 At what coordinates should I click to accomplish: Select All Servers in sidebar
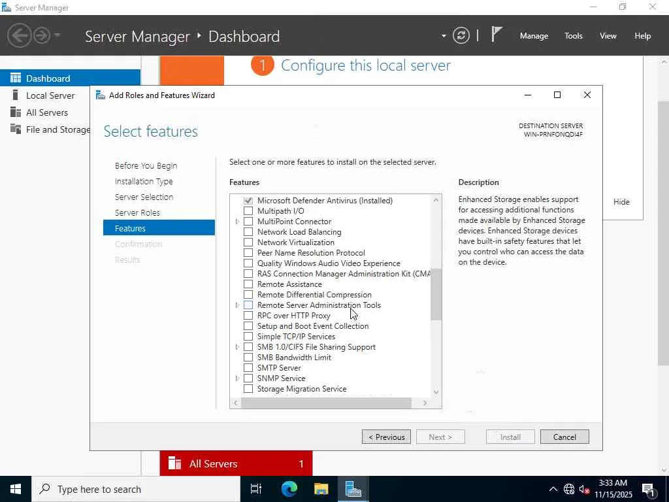tap(47, 112)
